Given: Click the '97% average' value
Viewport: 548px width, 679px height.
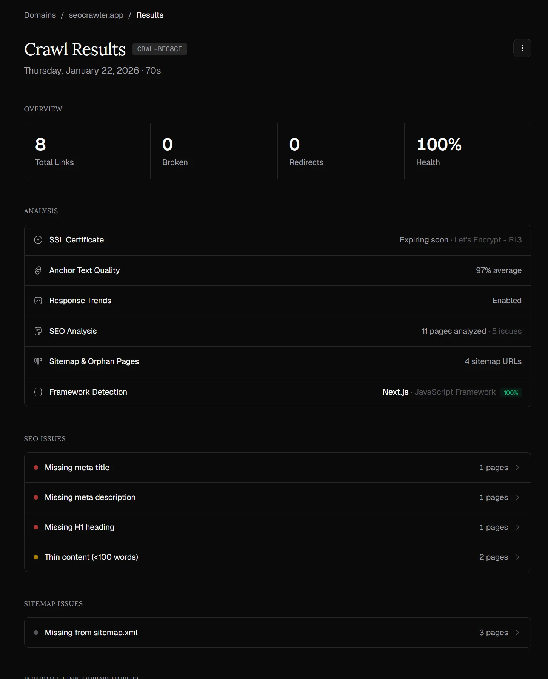Looking at the screenshot, I should pyautogui.click(x=499, y=270).
